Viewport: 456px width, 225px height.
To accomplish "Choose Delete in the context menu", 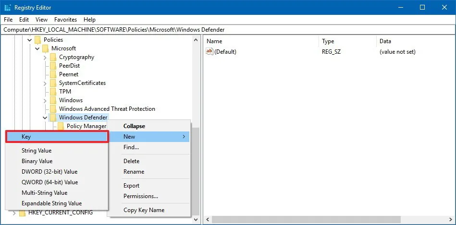I will [149, 161].
